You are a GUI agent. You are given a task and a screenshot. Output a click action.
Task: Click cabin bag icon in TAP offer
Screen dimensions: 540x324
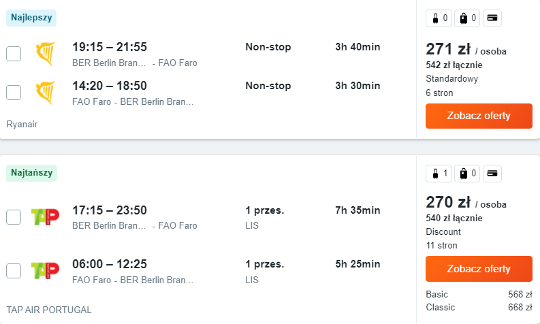coord(436,174)
